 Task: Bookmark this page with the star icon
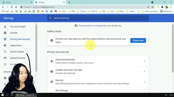[x=153, y=7]
